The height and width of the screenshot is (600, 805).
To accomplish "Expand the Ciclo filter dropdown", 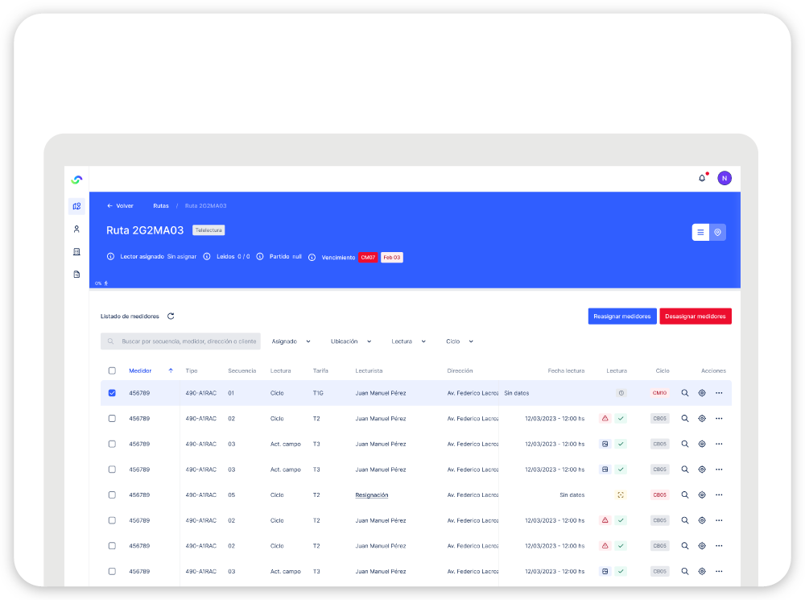I will point(460,341).
